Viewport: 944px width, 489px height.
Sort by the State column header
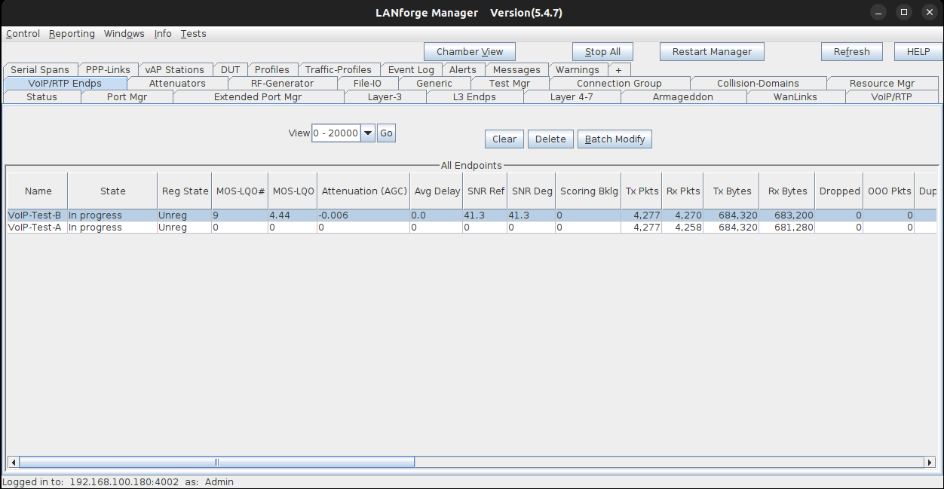click(x=113, y=191)
